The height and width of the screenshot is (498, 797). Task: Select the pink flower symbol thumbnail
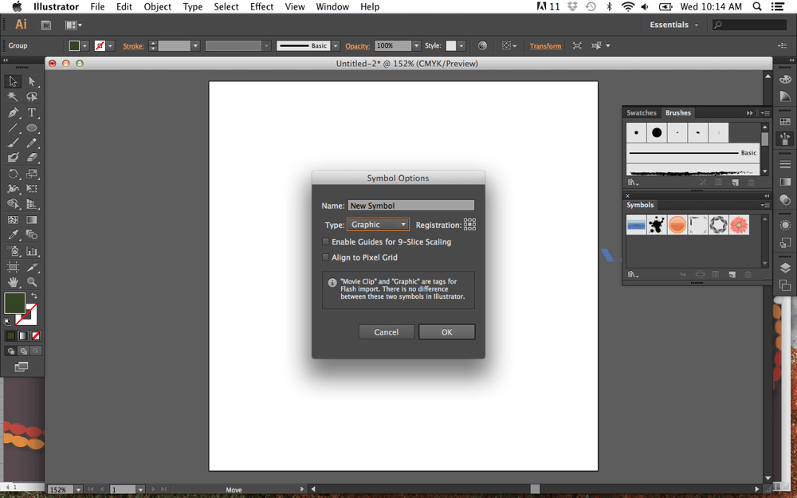click(739, 225)
